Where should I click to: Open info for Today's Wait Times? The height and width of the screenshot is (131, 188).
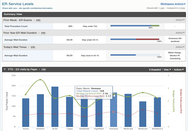[x=33, y=47]
